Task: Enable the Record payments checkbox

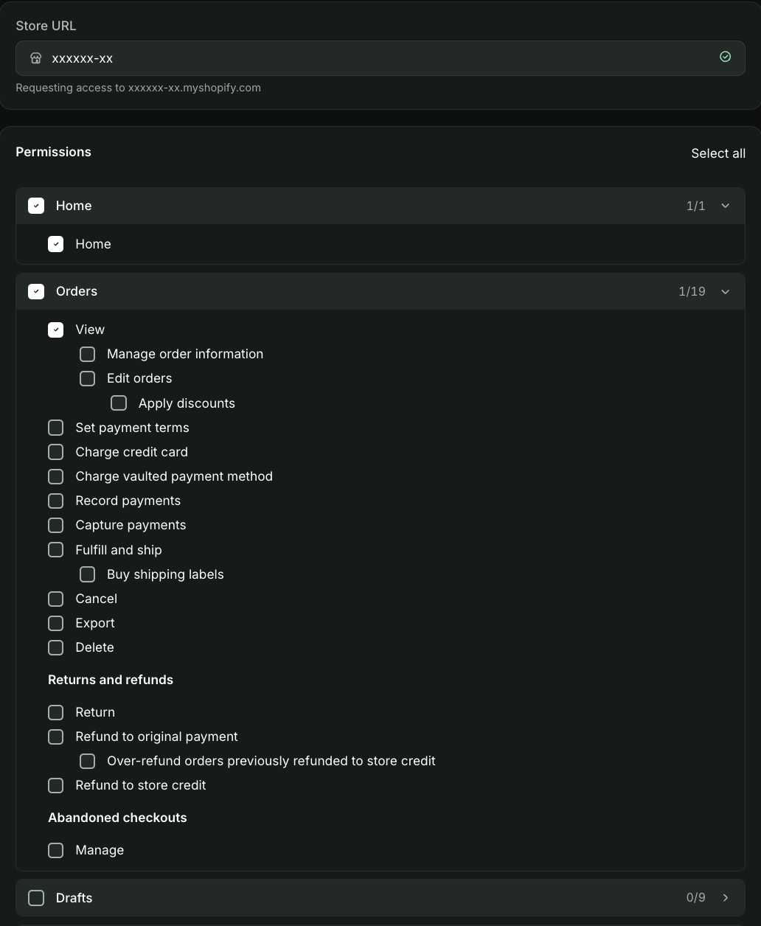Action: click(x=56, y=501)
